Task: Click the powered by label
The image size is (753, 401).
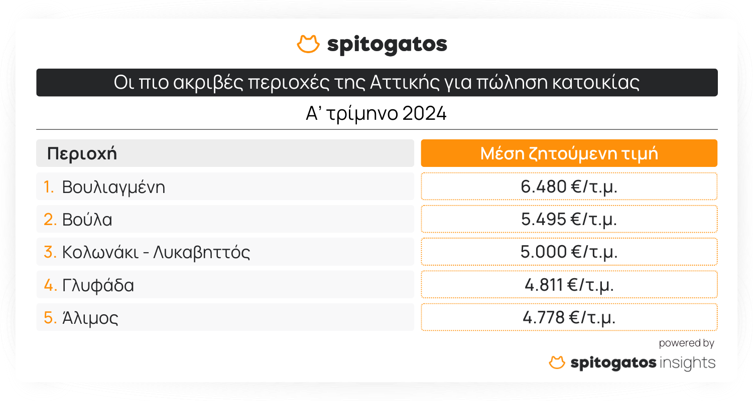Action: pos(686,343)
